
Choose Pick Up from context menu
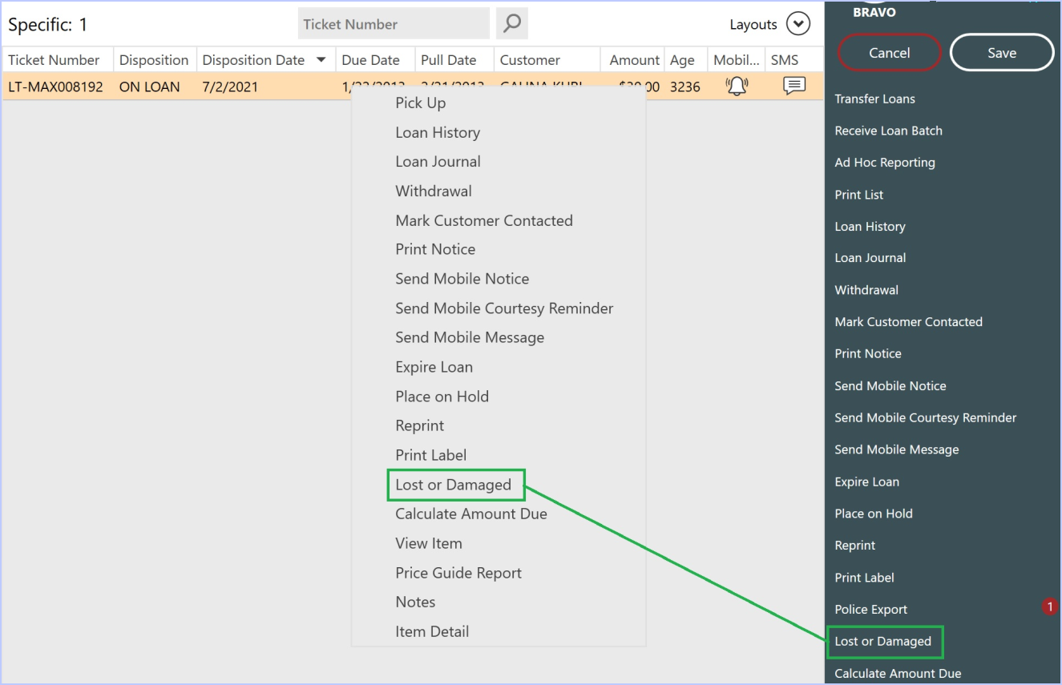pyautogui.click(x=420, y=103)
